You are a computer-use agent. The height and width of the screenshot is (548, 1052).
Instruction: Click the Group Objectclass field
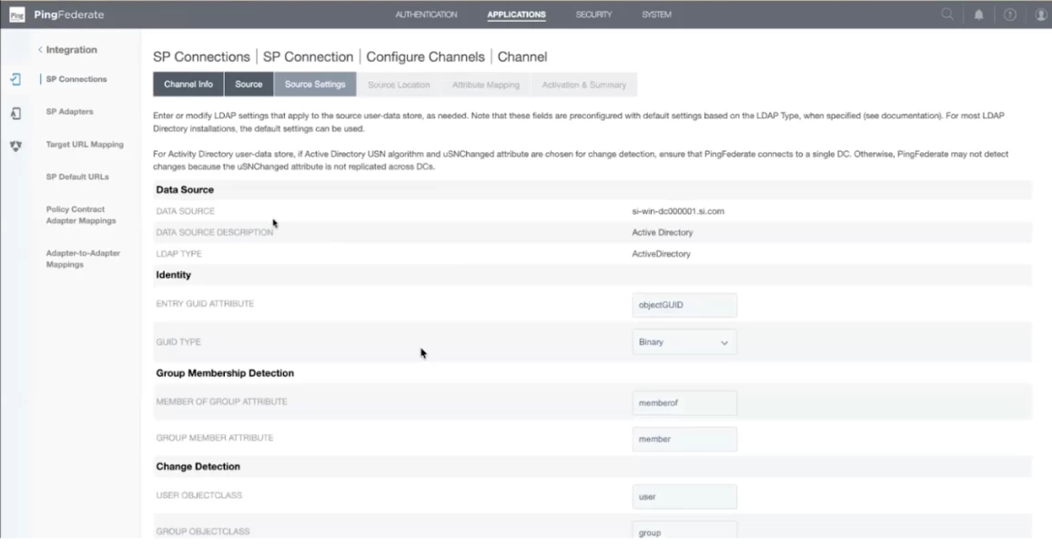[x=683, y=532]
